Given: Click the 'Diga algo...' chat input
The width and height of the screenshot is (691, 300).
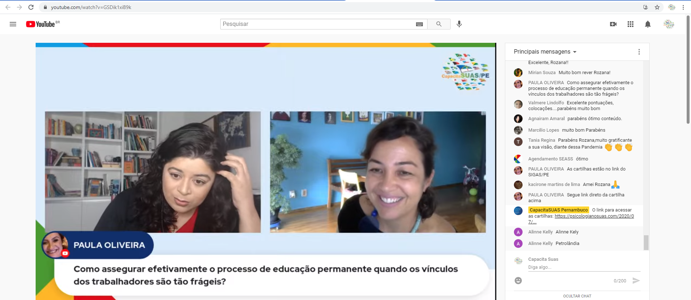Looking at the screenshot, I should click(583, 267).
